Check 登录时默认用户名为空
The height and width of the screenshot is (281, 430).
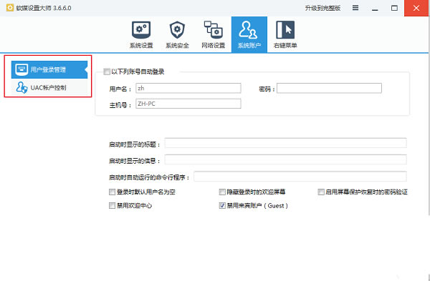click(x=112, y=192)
